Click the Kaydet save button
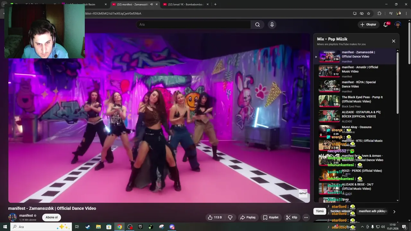This screenshot has height=231, width=411. (271, 218)
